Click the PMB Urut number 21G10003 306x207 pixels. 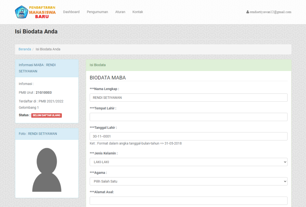pos(44,92)
